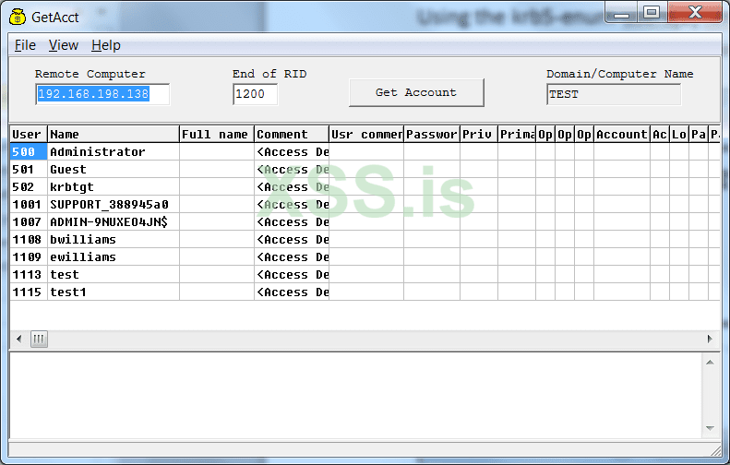The width and height of the screenshot is (730, 465).
Task: Select the Guest name cell
Action: pos(114,170)
